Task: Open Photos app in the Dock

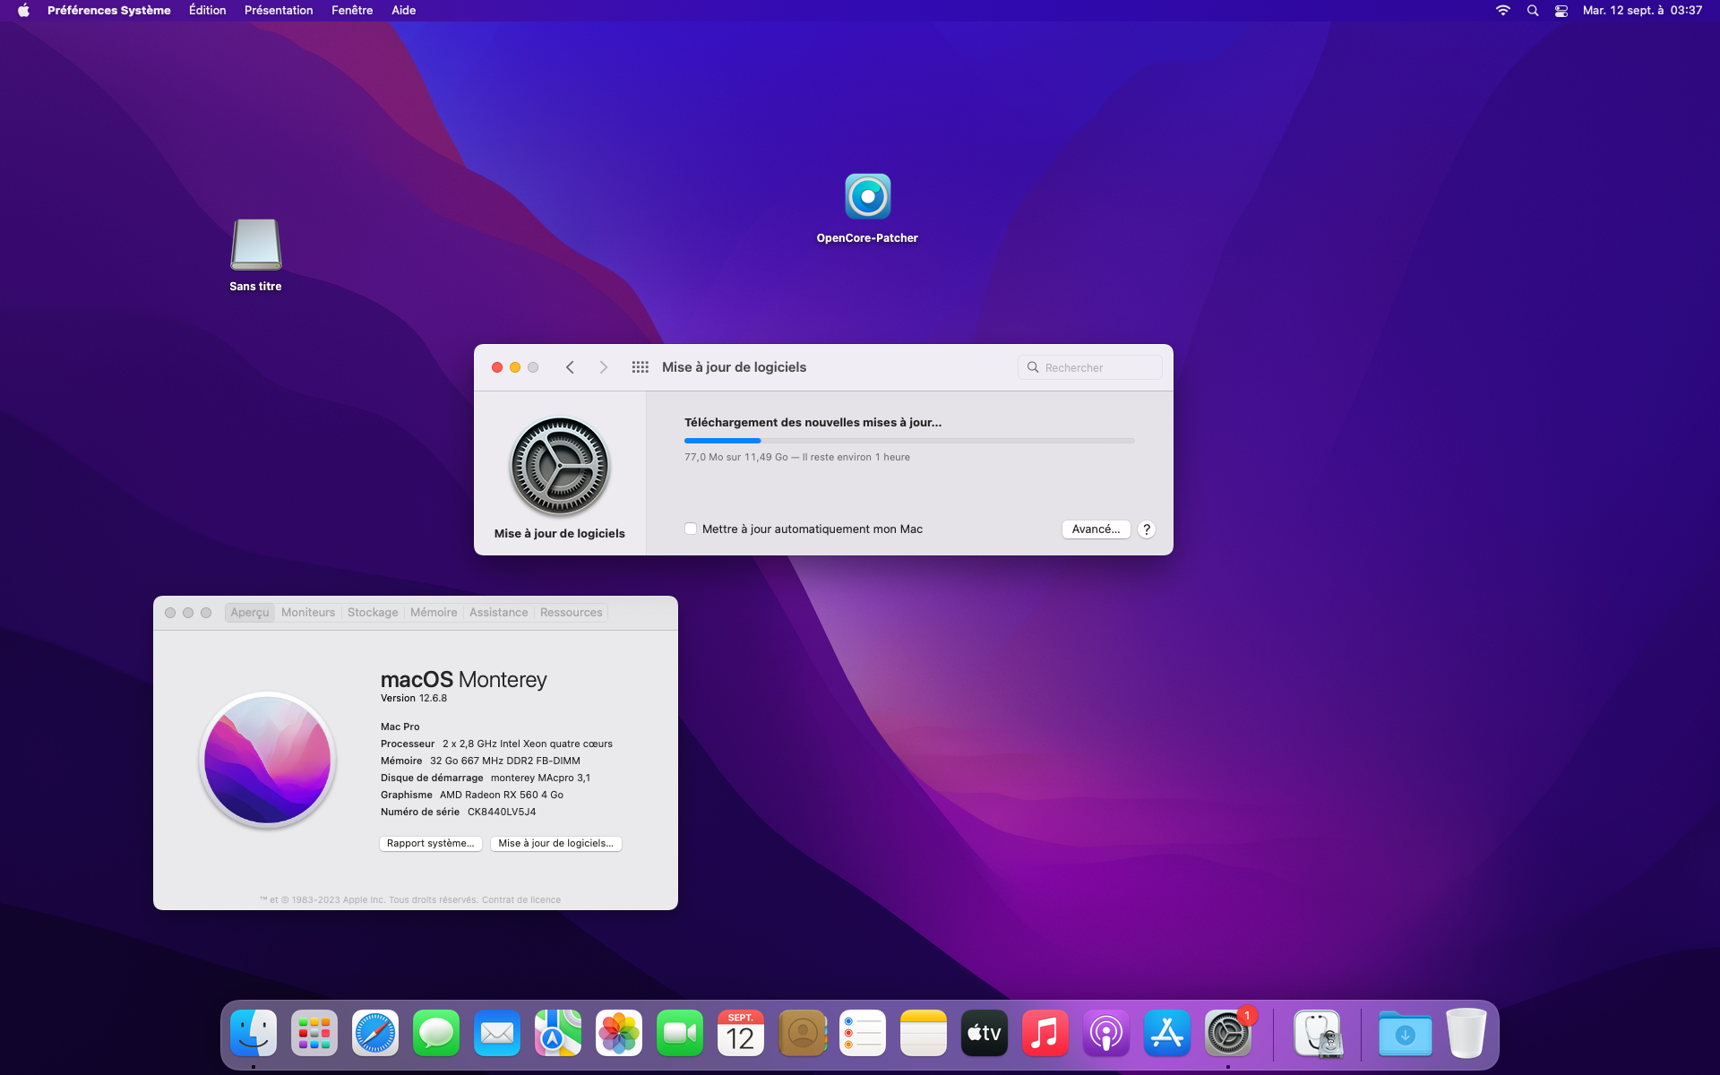Action: click(x=619, y=1033)
